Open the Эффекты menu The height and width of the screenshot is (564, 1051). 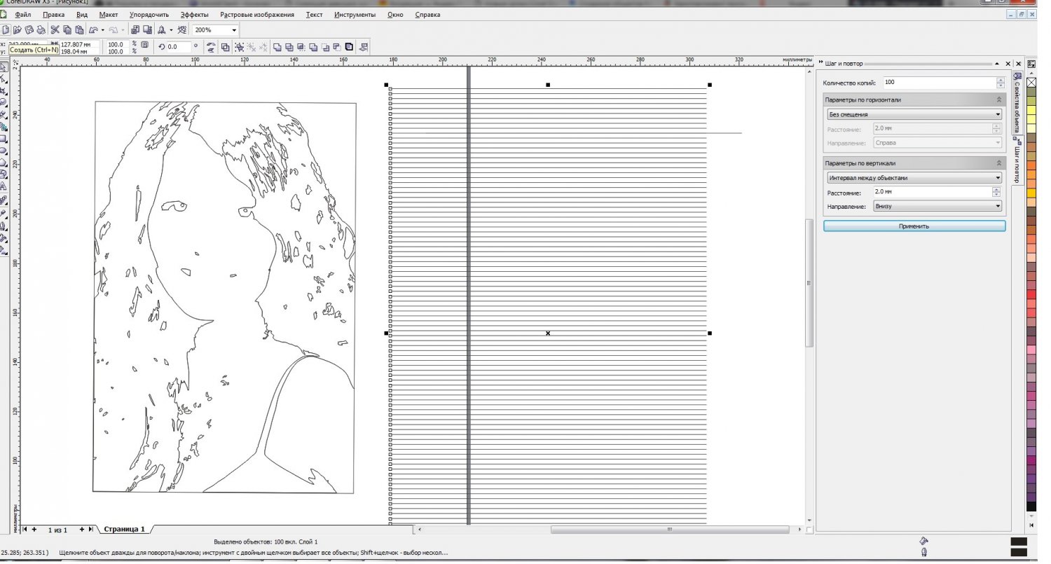pos(194,14)
